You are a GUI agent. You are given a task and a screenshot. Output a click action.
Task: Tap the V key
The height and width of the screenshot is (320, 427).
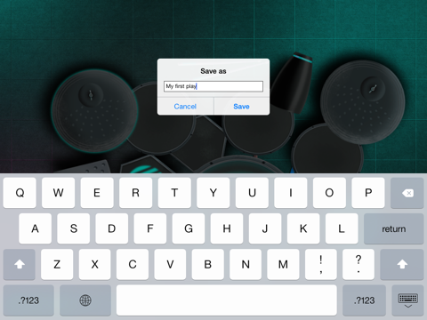click(x=170, y=264)
